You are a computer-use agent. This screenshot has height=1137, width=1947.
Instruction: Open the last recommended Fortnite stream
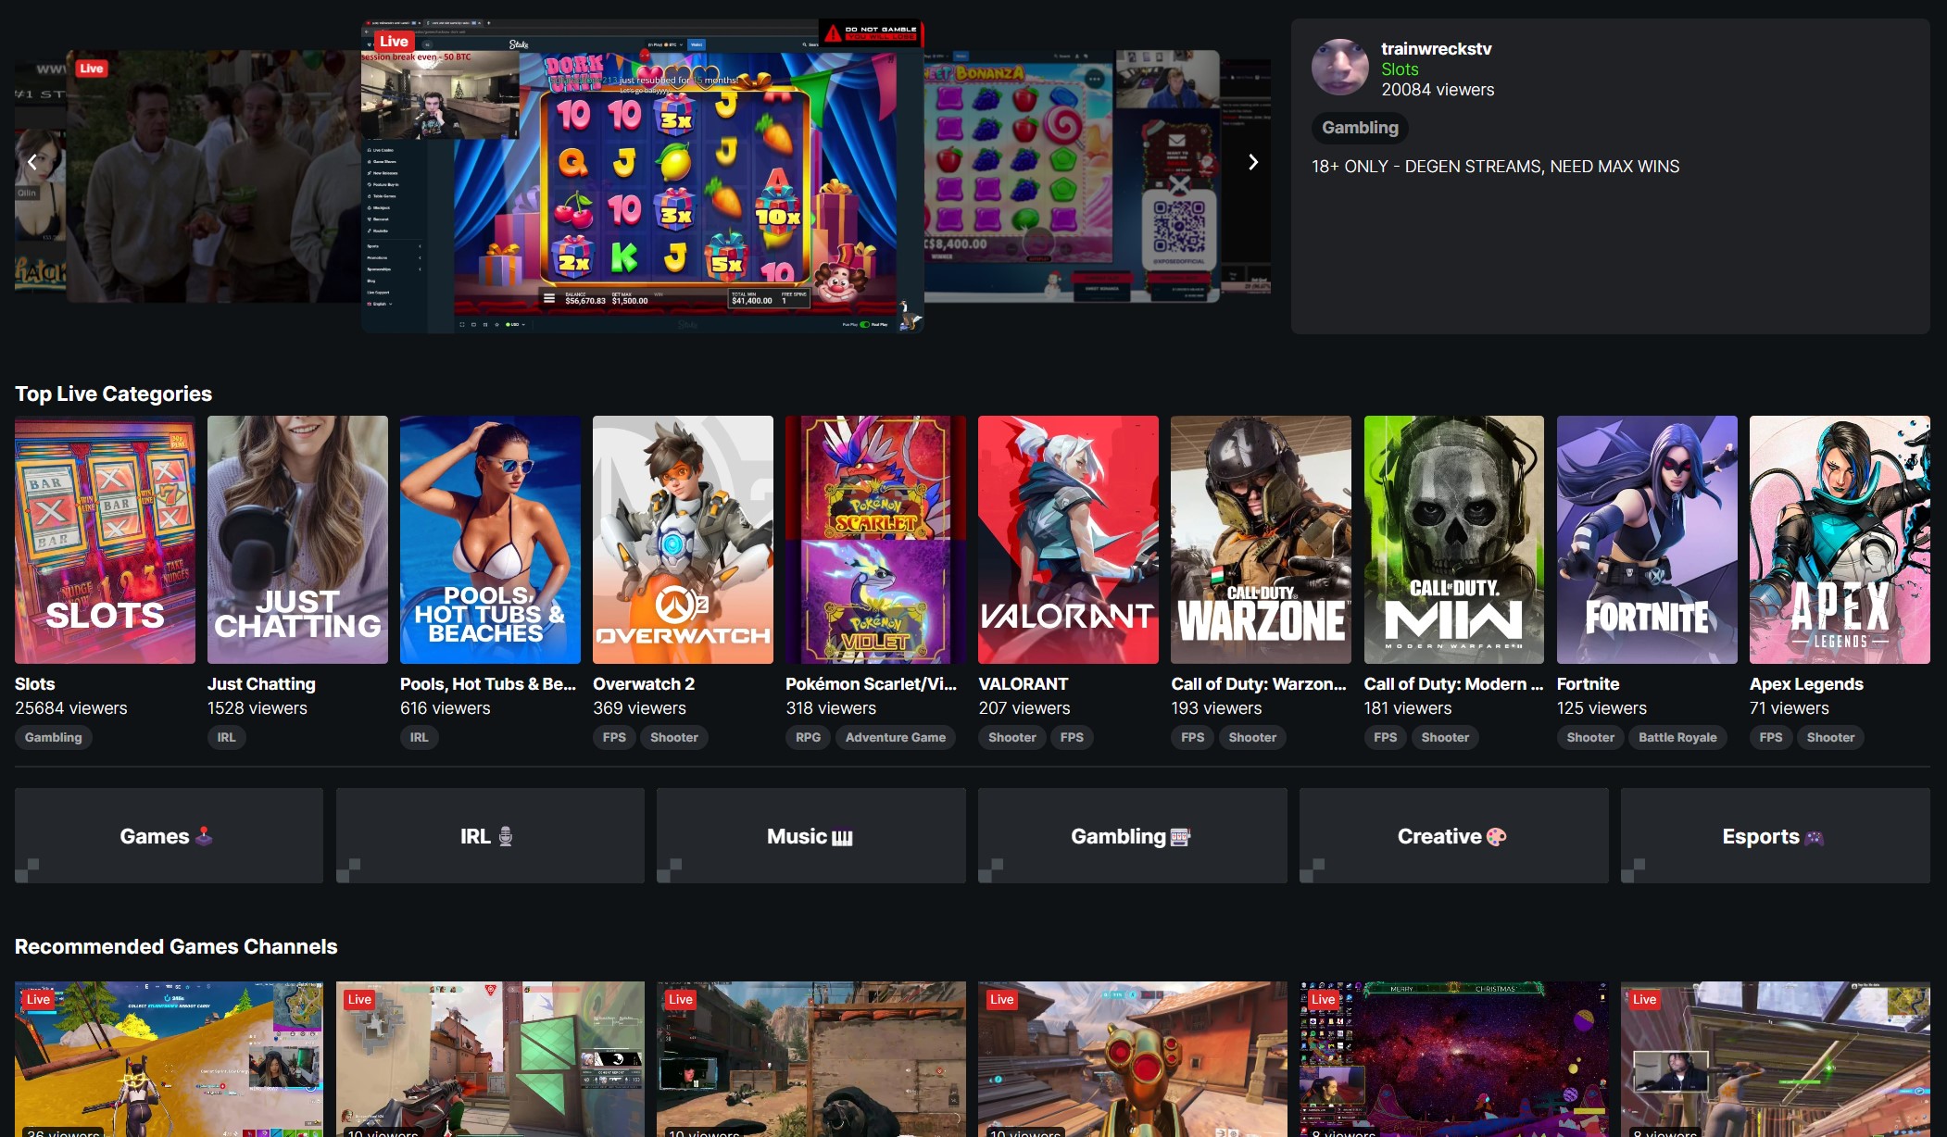click(1776, 1059)
